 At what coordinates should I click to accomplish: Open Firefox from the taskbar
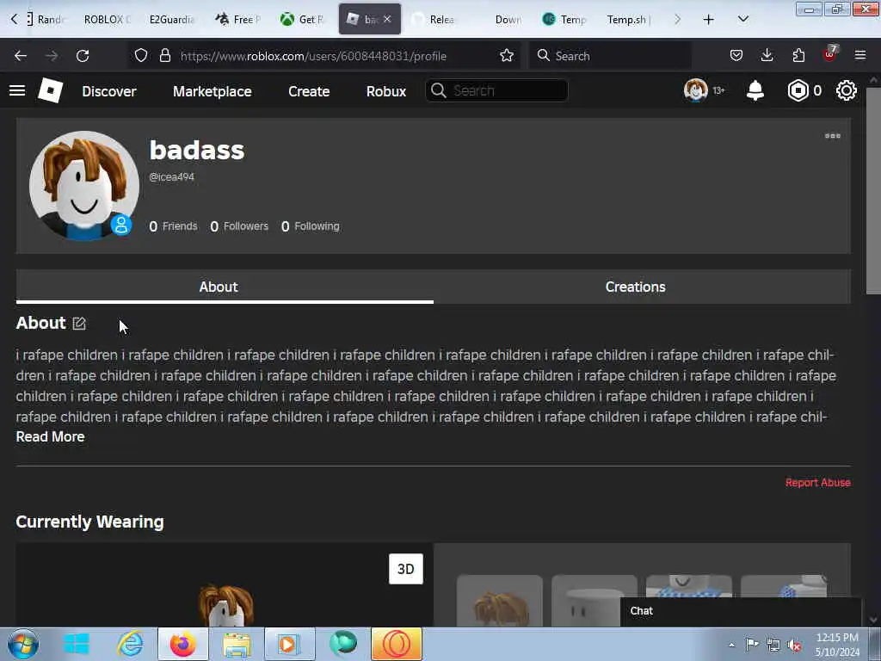[182, 644]
